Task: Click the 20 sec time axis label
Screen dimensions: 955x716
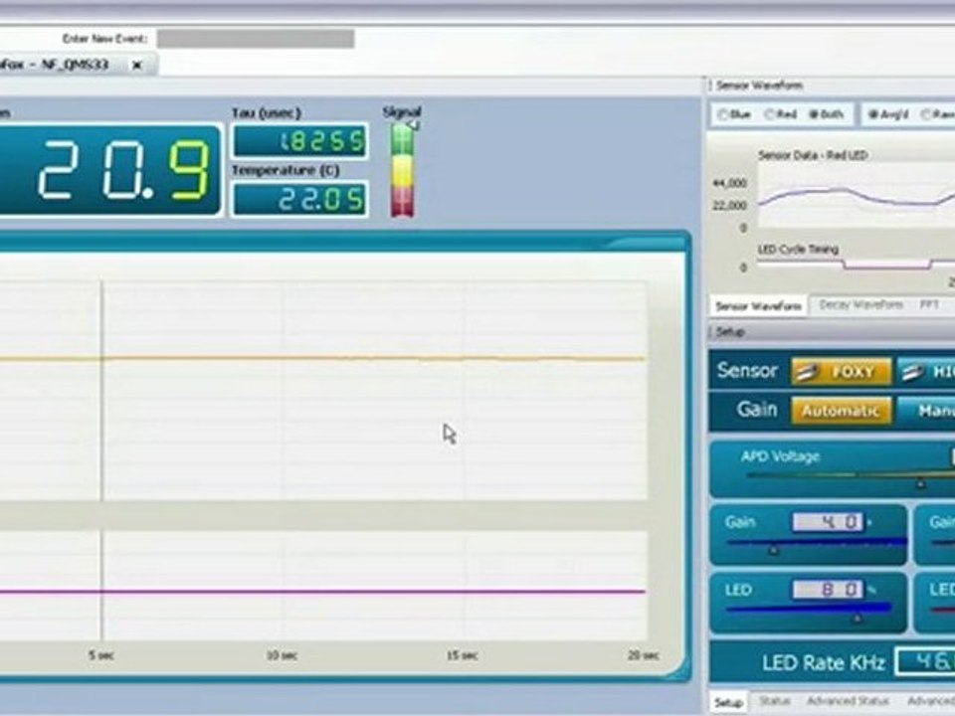Action: pos(644,655)
